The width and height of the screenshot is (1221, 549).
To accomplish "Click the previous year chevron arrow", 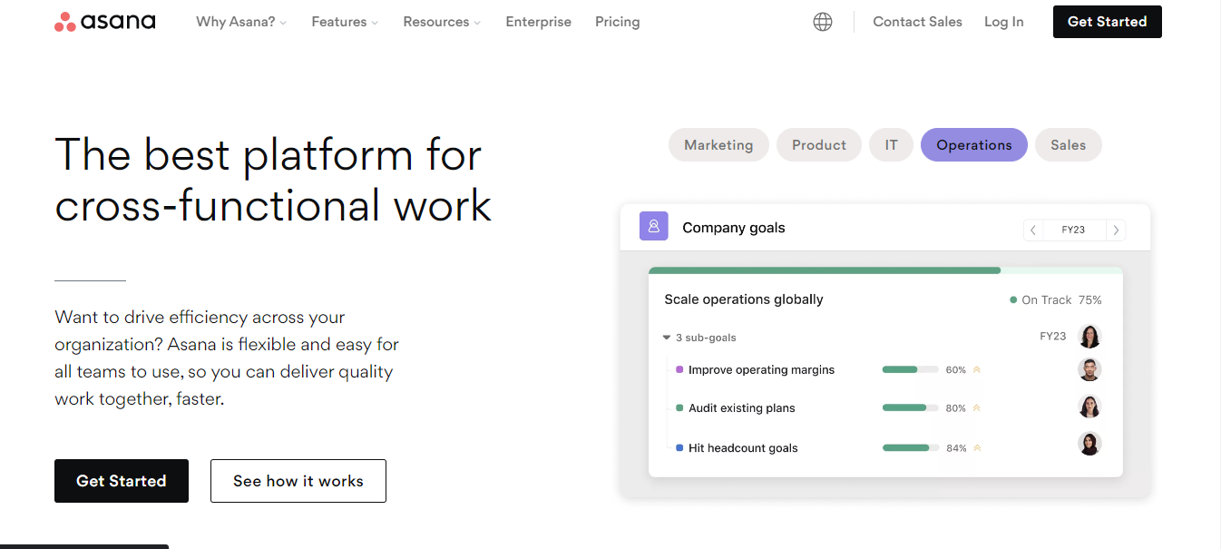I will tap(1033, 230).
